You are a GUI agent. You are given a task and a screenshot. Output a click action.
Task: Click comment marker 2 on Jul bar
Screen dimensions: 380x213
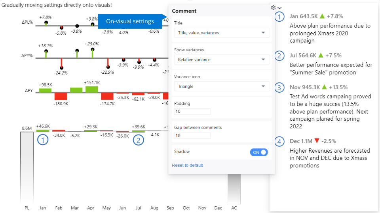click(x=138, y=140)
